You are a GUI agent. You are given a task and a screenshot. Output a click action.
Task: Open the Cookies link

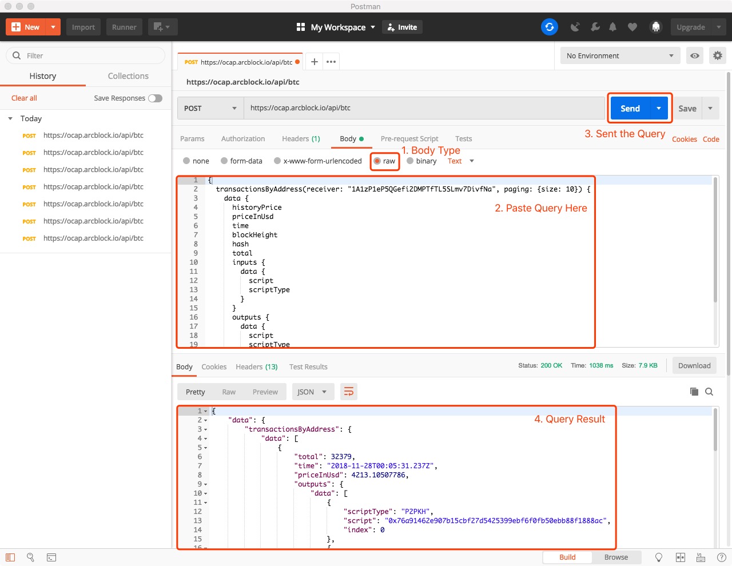tap(684, 139)
